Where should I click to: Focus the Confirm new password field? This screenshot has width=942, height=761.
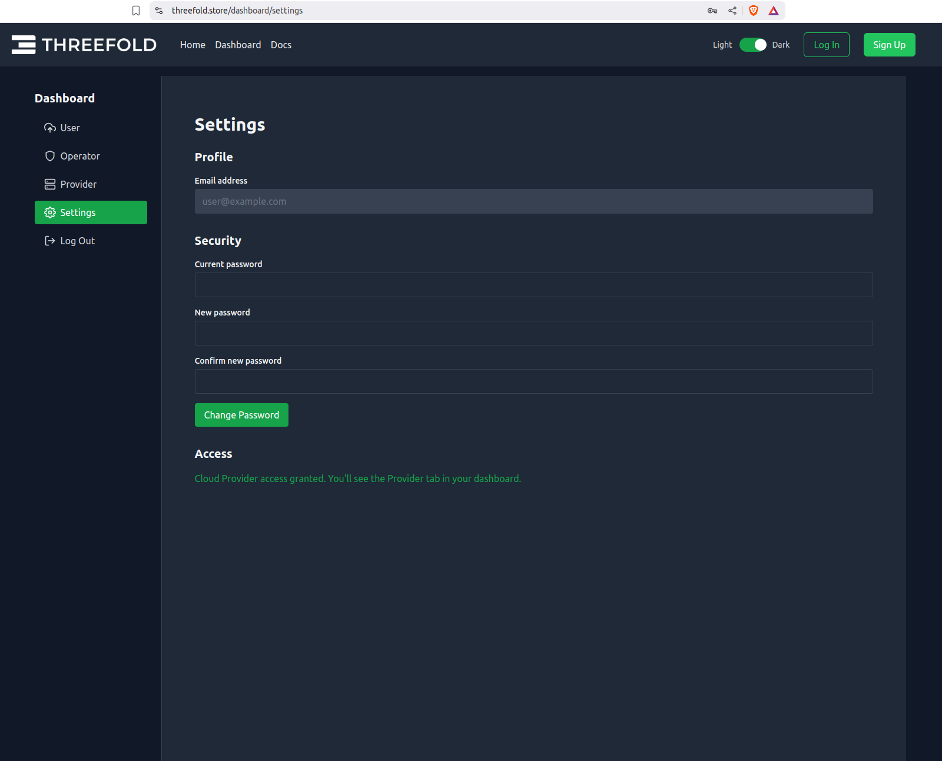(533, 381)
